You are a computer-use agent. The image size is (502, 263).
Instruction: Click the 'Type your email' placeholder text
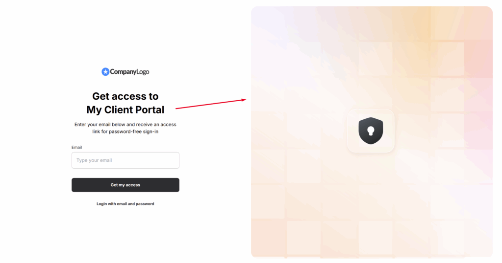coord(94,160)
